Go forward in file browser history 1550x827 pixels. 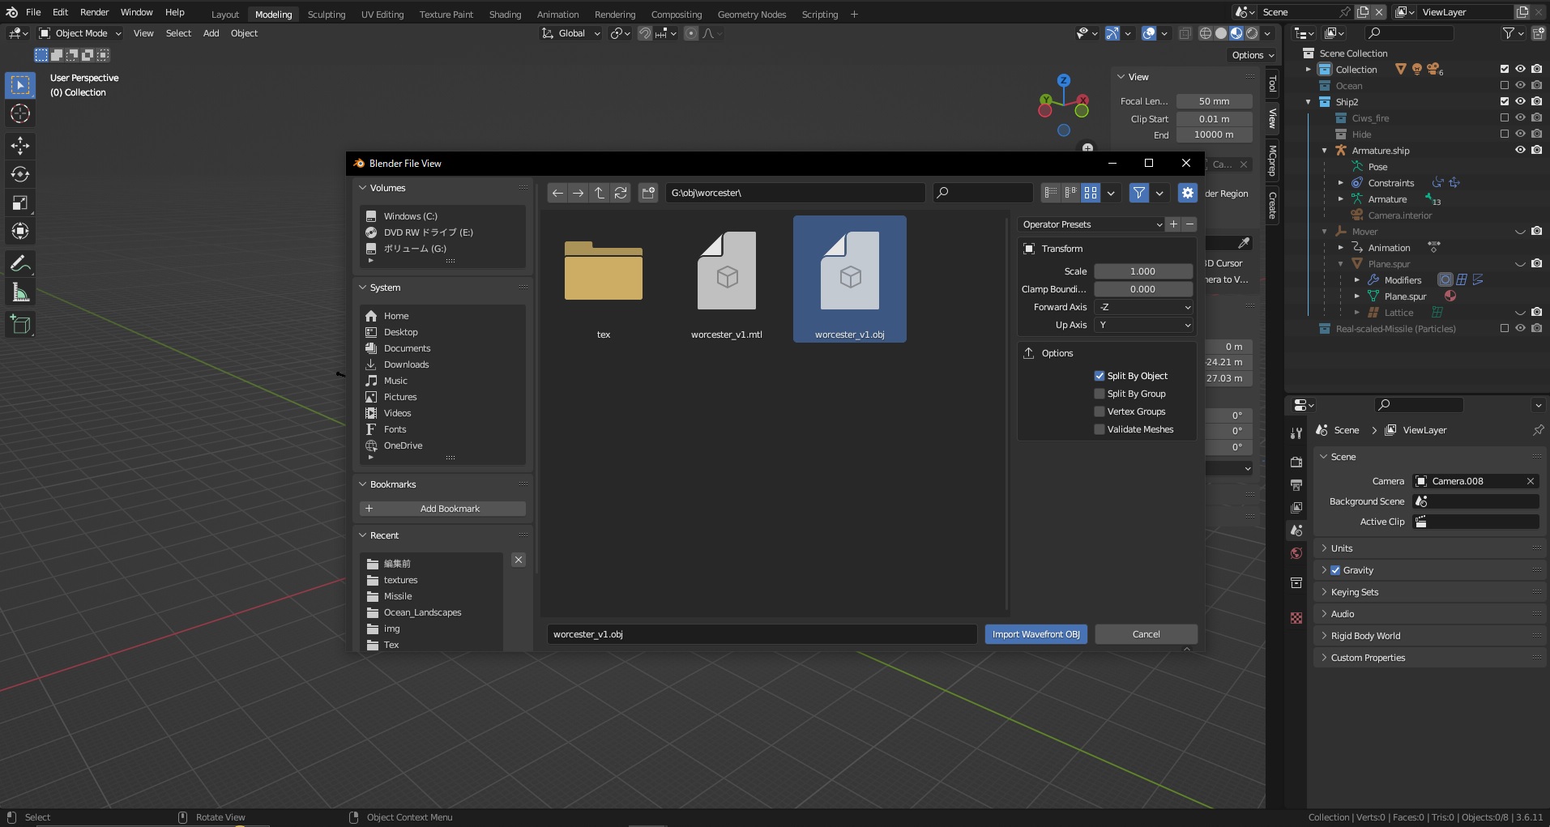click(578, 193)
